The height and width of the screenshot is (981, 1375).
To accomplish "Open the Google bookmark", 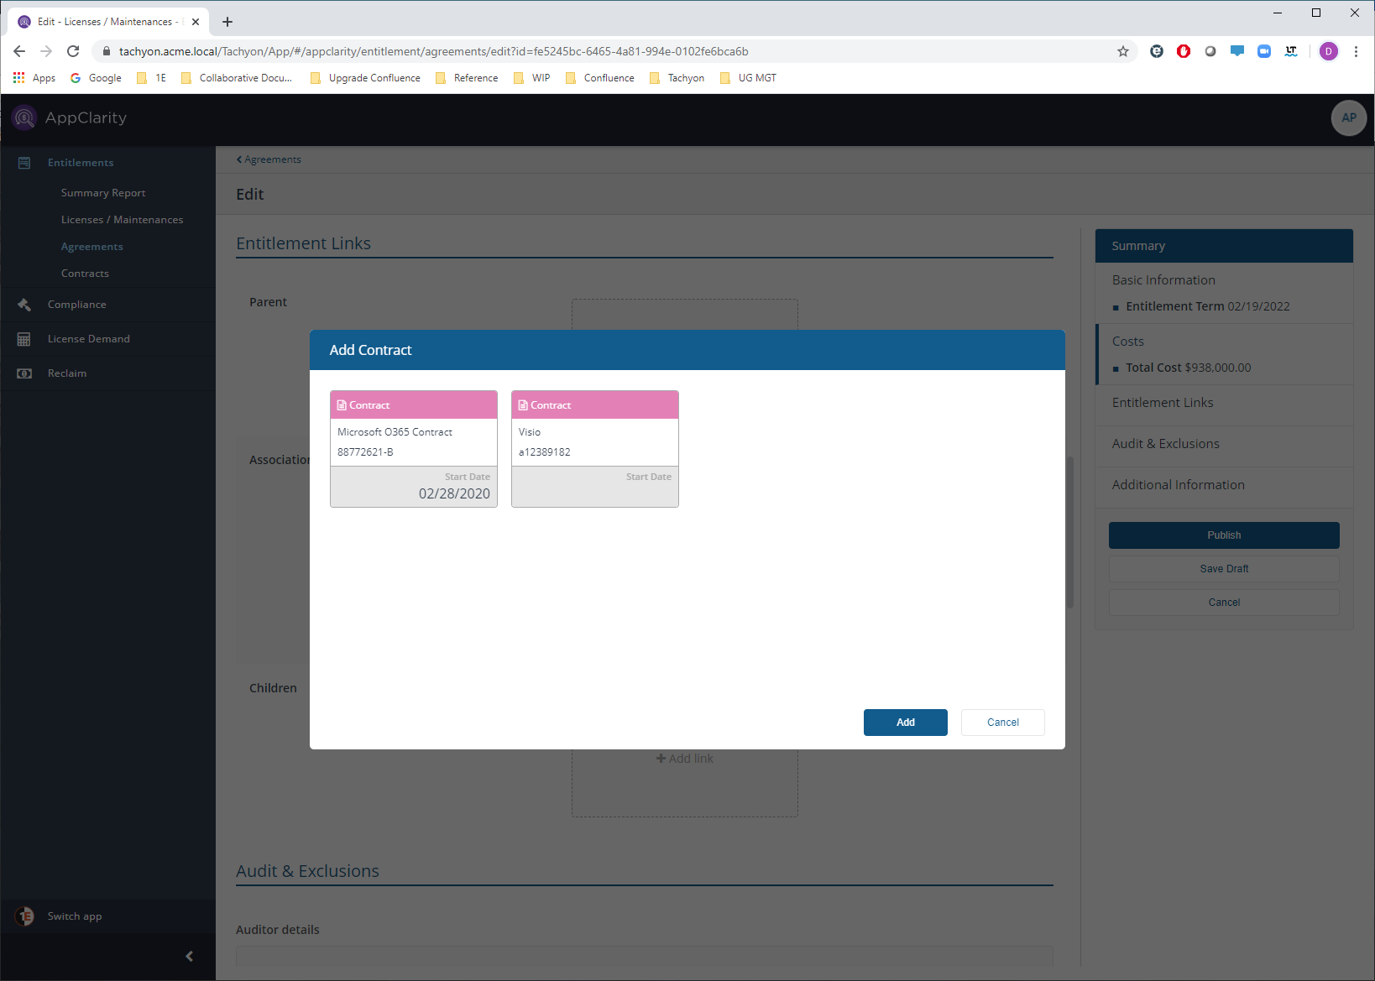I will click(x=96, y=78).
